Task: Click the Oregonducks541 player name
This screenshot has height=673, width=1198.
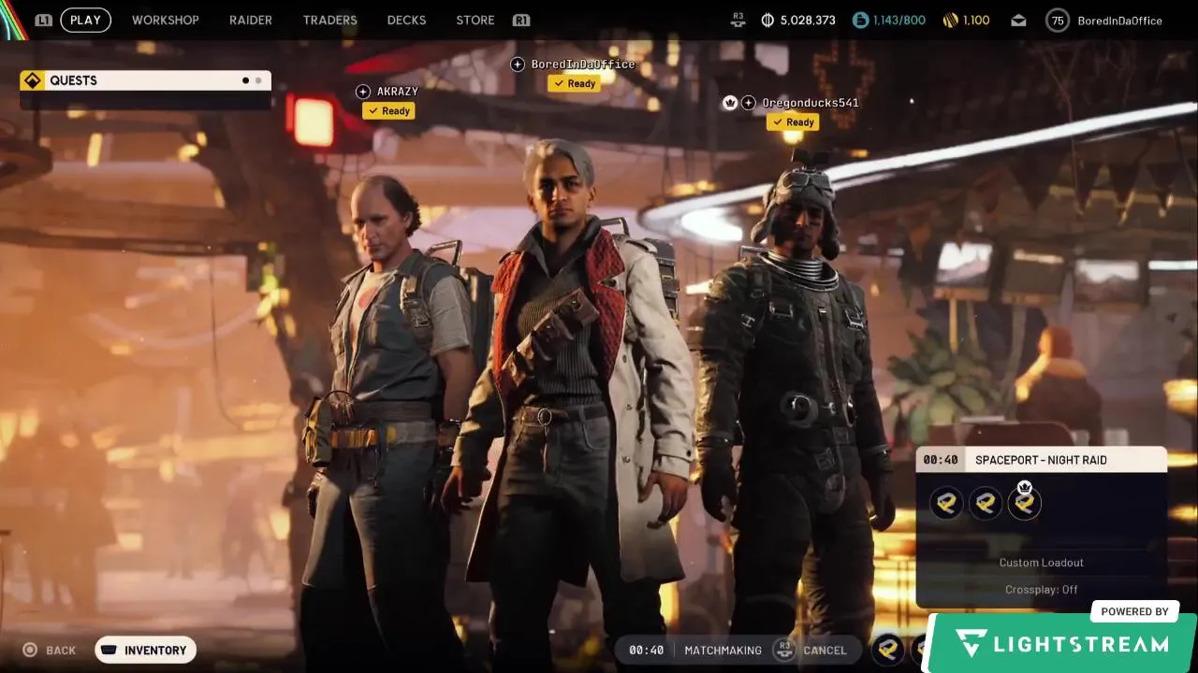Action: (x=810, y=103)
